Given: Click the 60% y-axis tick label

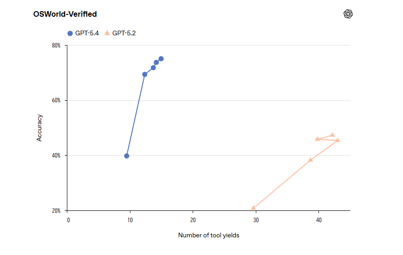Looking at the screenshot, I should tap(56, 100).
